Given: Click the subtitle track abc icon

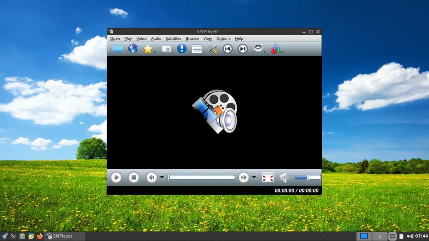Looking at the screenshot, I should 276,49.
